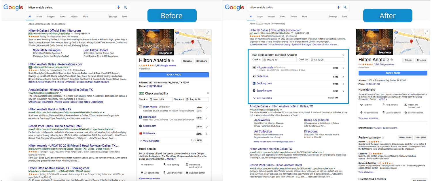Open Booking.com $236 rate chevron
Image resolution: width=432 pixels, height=181 pixels.
point(343,84)
